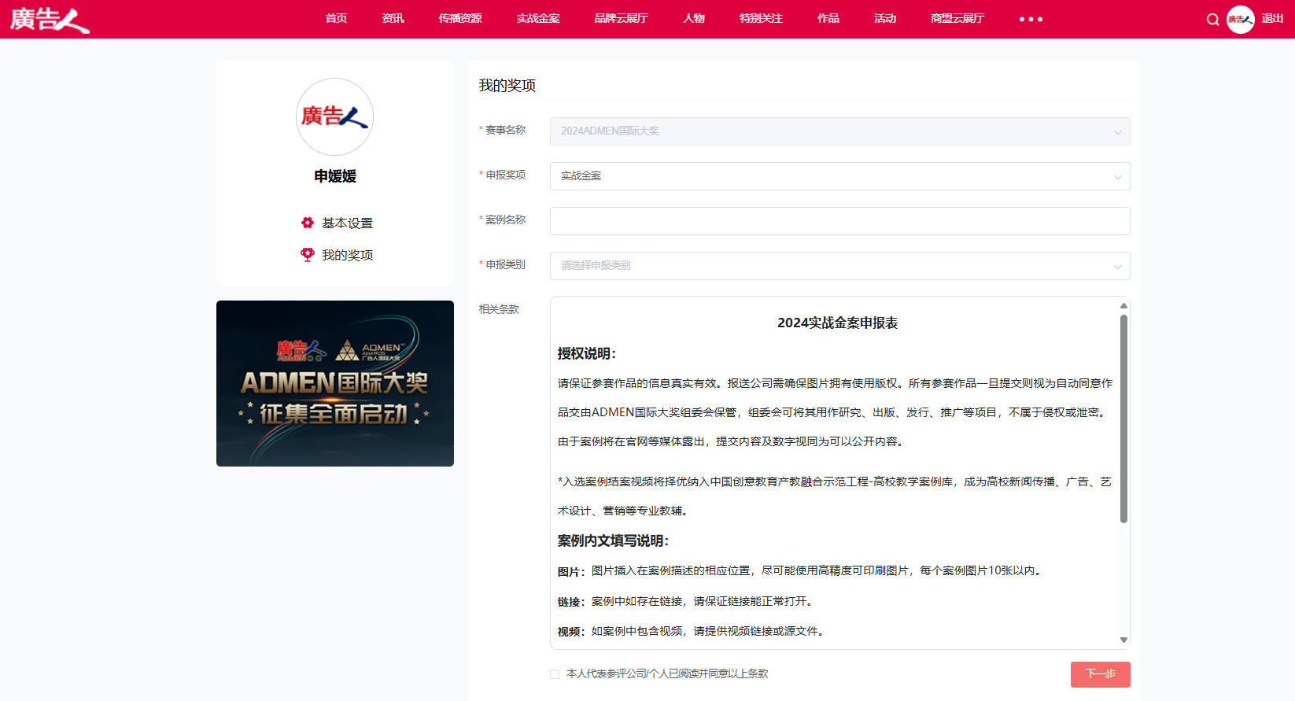Screen dimensions: 1295x701
Task: Open 我的奖项 in the sidebar
Action: (x=347, y=256)
